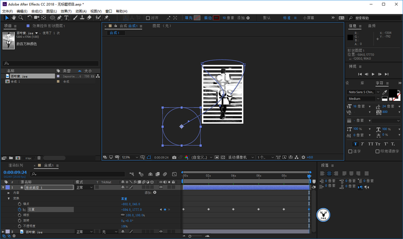Open the 12.5% magnification dropdown
Image resolution: width=403 pixels, height=239 pixels.
point(130,157)
